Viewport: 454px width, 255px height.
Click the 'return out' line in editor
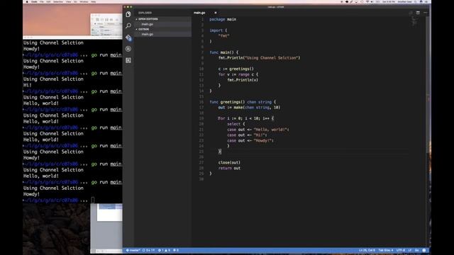pyautogui.click(x=229, y=168)
